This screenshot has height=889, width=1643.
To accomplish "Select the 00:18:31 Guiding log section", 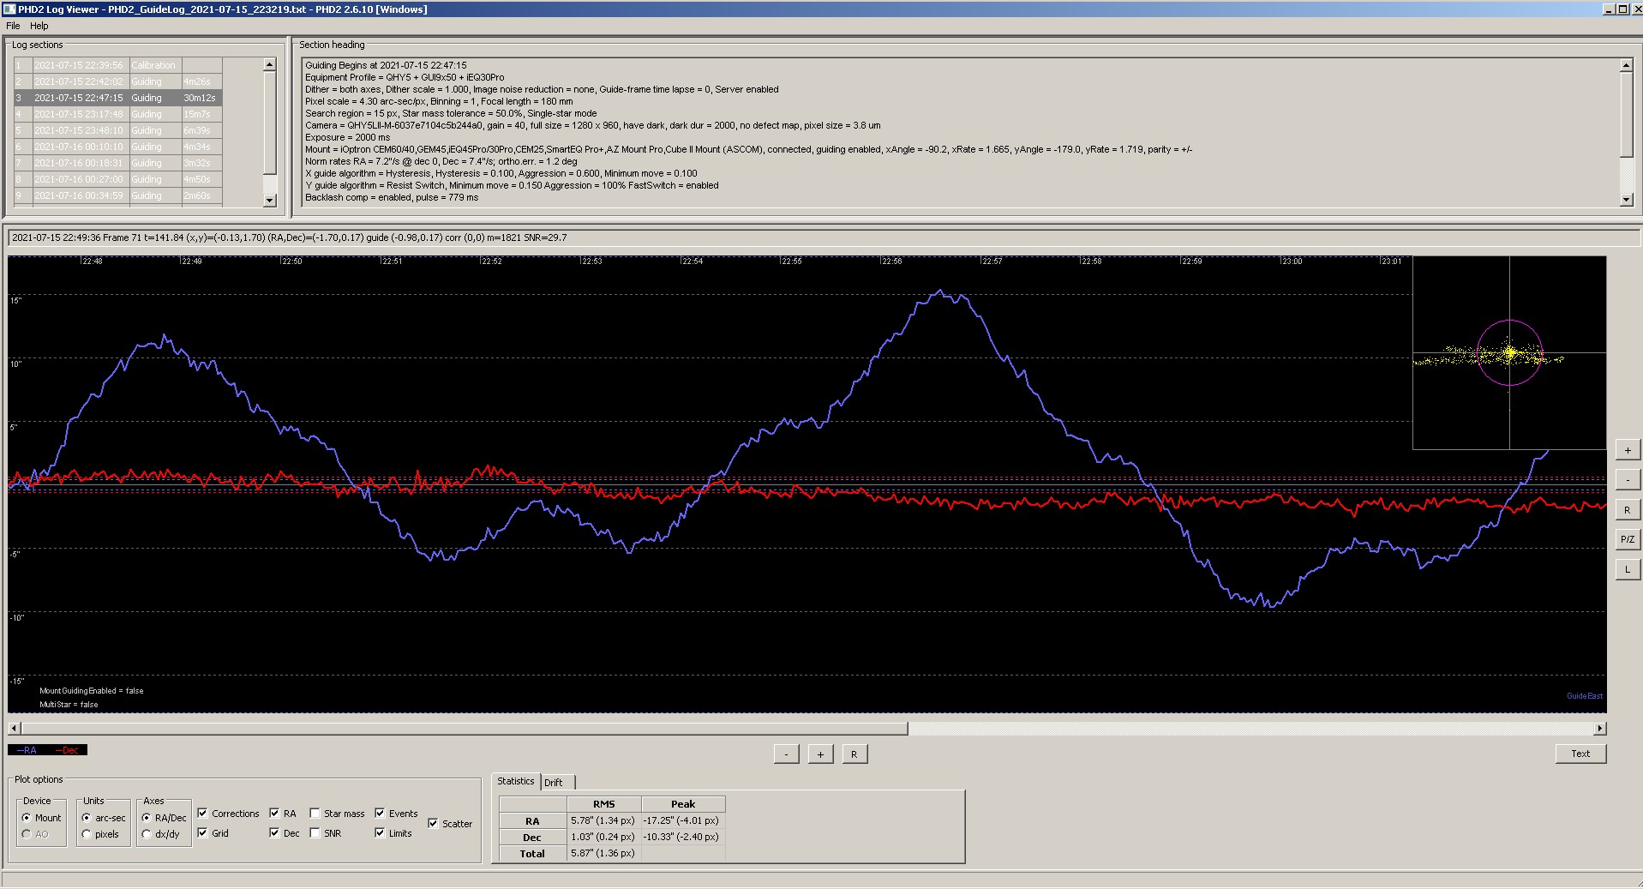I will pyautogui.click(x=117, y=163).
